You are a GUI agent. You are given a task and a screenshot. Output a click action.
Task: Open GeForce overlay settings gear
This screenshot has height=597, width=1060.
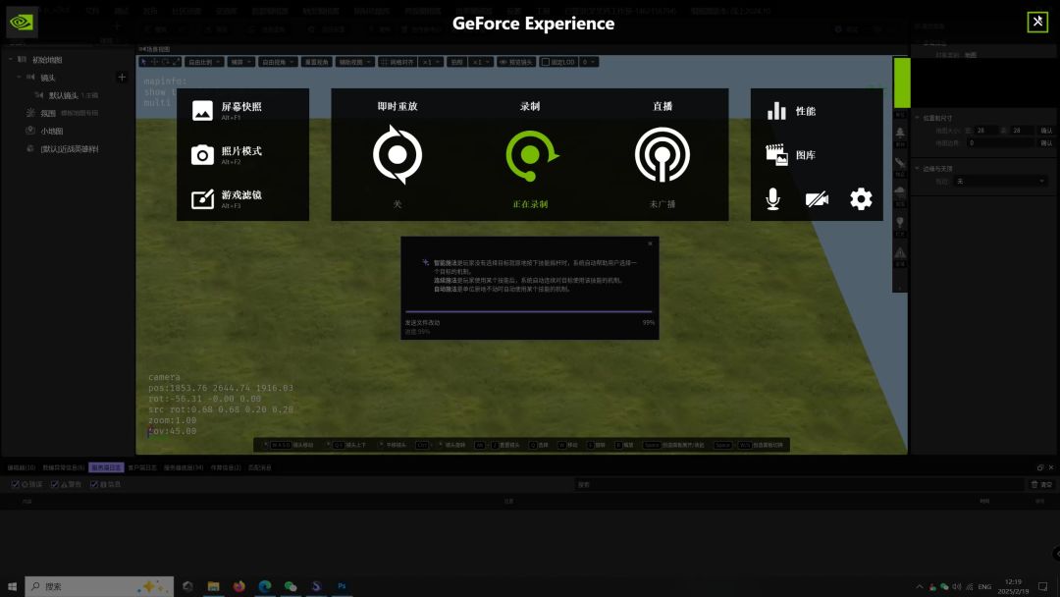click(x=861, y=199)
